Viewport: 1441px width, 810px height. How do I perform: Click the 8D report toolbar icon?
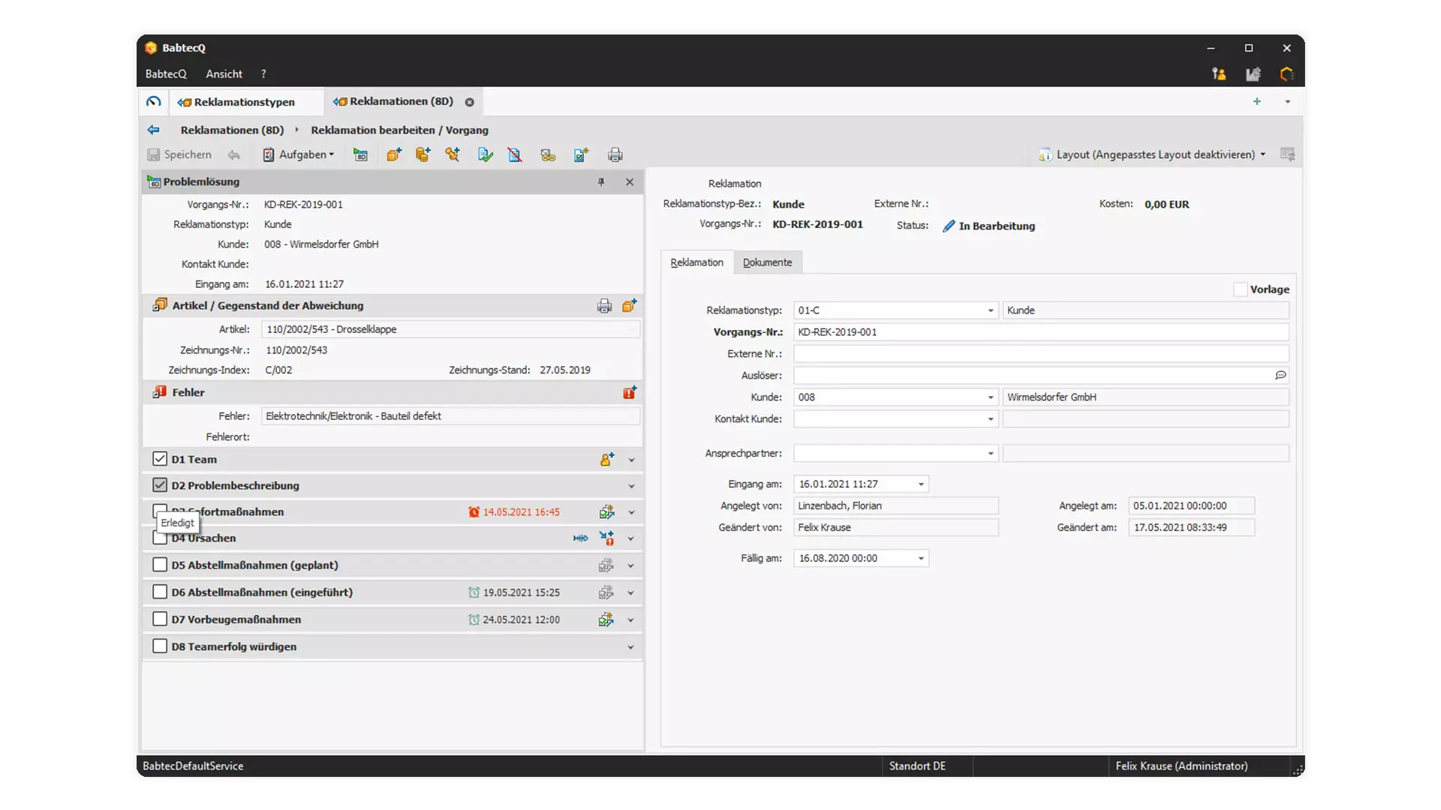pos(360,154)
